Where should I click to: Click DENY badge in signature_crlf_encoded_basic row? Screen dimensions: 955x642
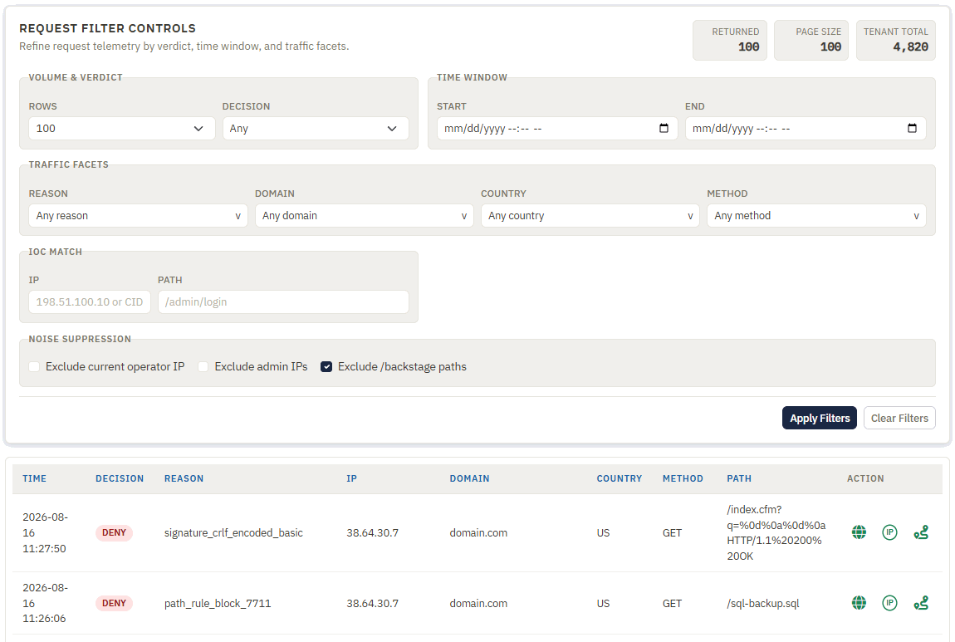114,532
